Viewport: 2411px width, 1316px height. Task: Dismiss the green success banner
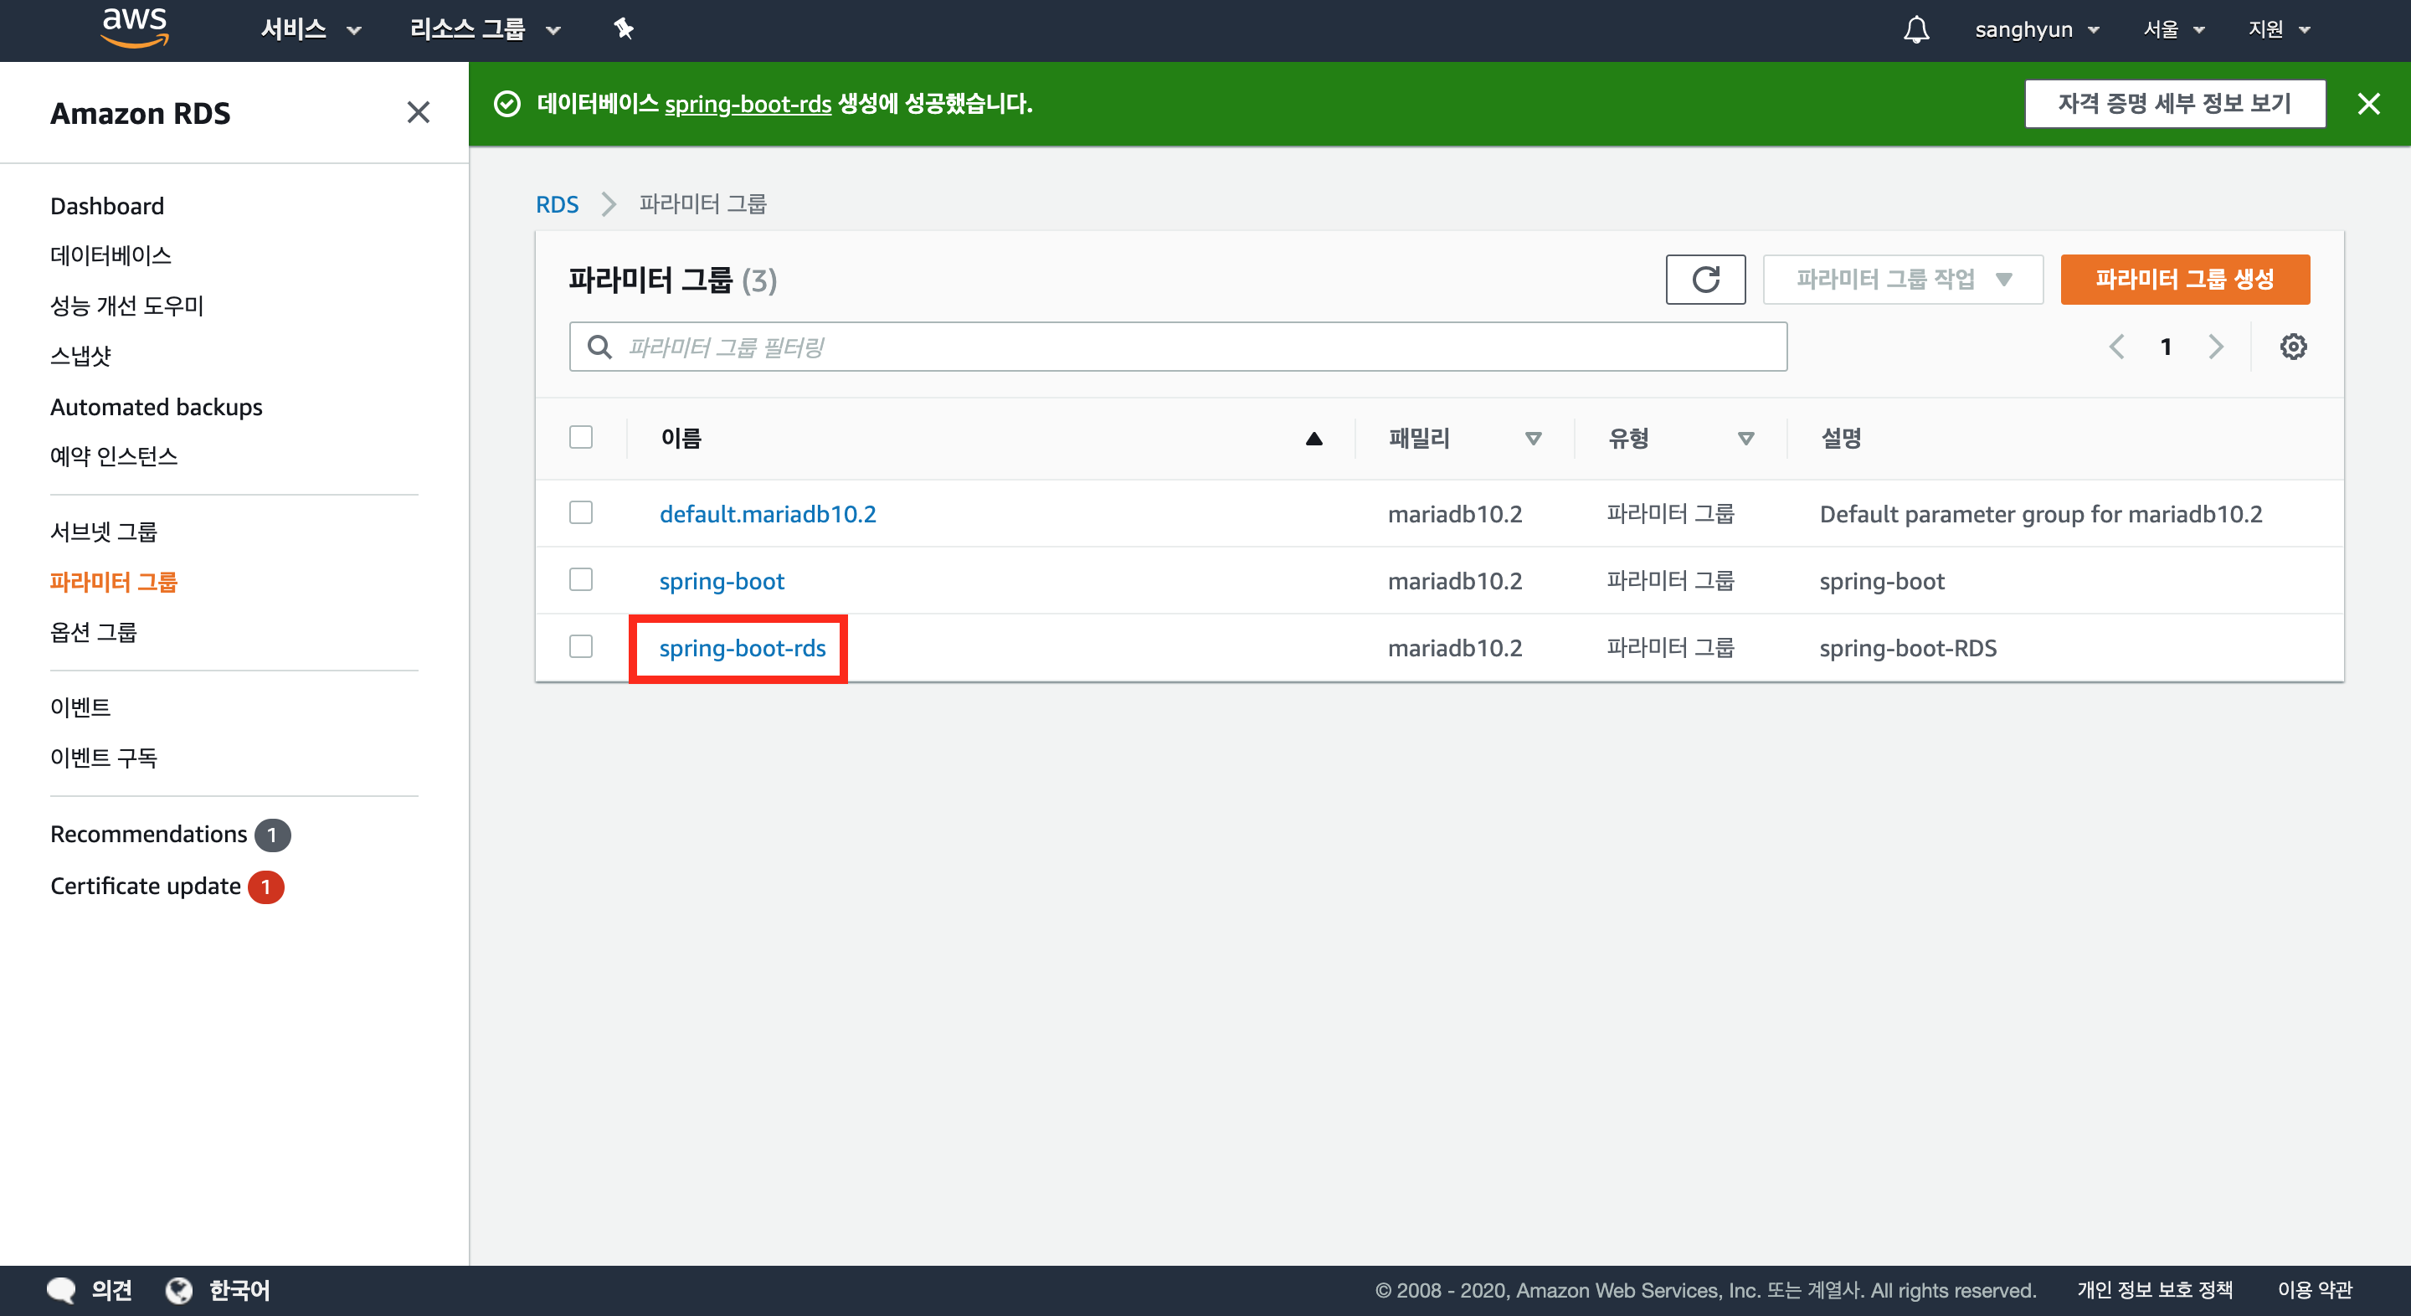(x=2368, y=104)
